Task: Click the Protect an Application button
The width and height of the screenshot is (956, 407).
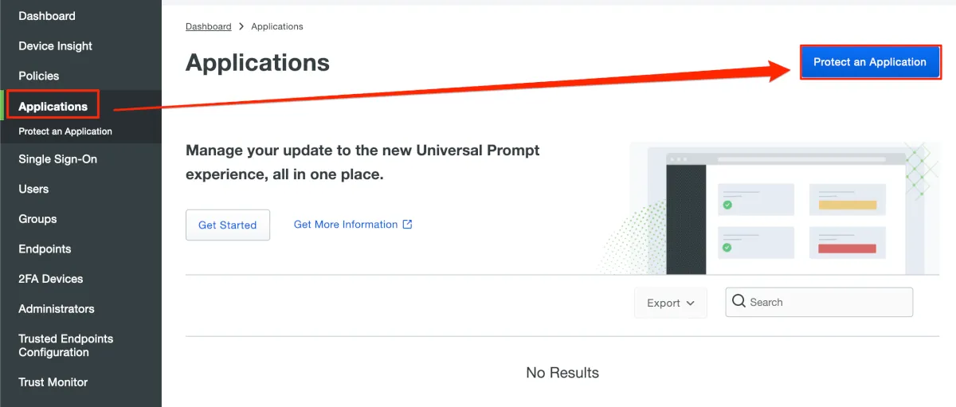Action: click(x=869, y=62)
